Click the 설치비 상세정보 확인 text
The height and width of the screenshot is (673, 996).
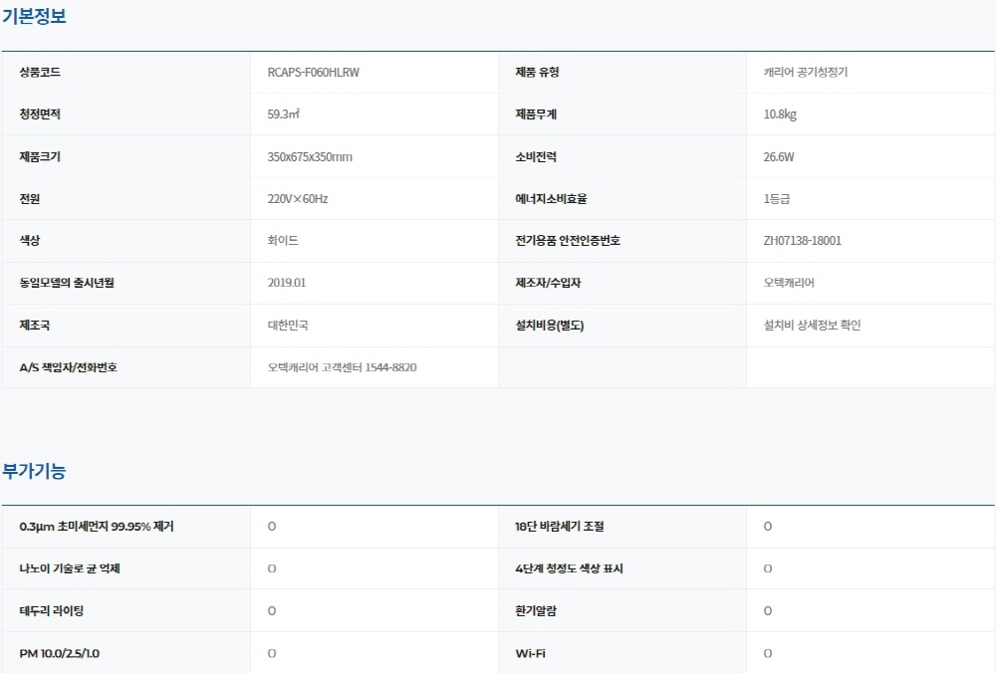[x=812, y=326]
